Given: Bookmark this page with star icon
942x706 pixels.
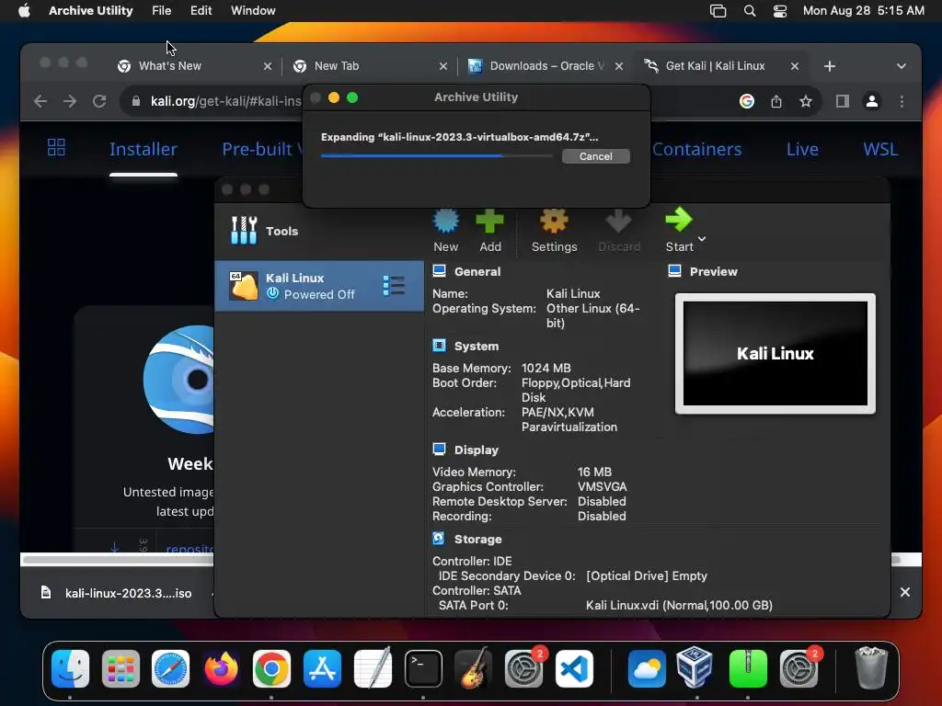Looking at the screenshot, I should pyautogui.click(x=806, y=101).
